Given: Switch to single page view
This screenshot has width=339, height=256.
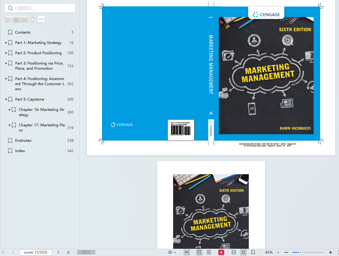Looking at the screenshot, I should 199,252.
